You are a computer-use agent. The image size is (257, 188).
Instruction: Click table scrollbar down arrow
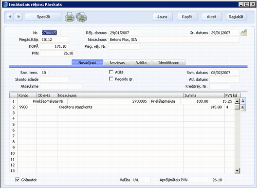pyautogui.click(x=237, y=170)
